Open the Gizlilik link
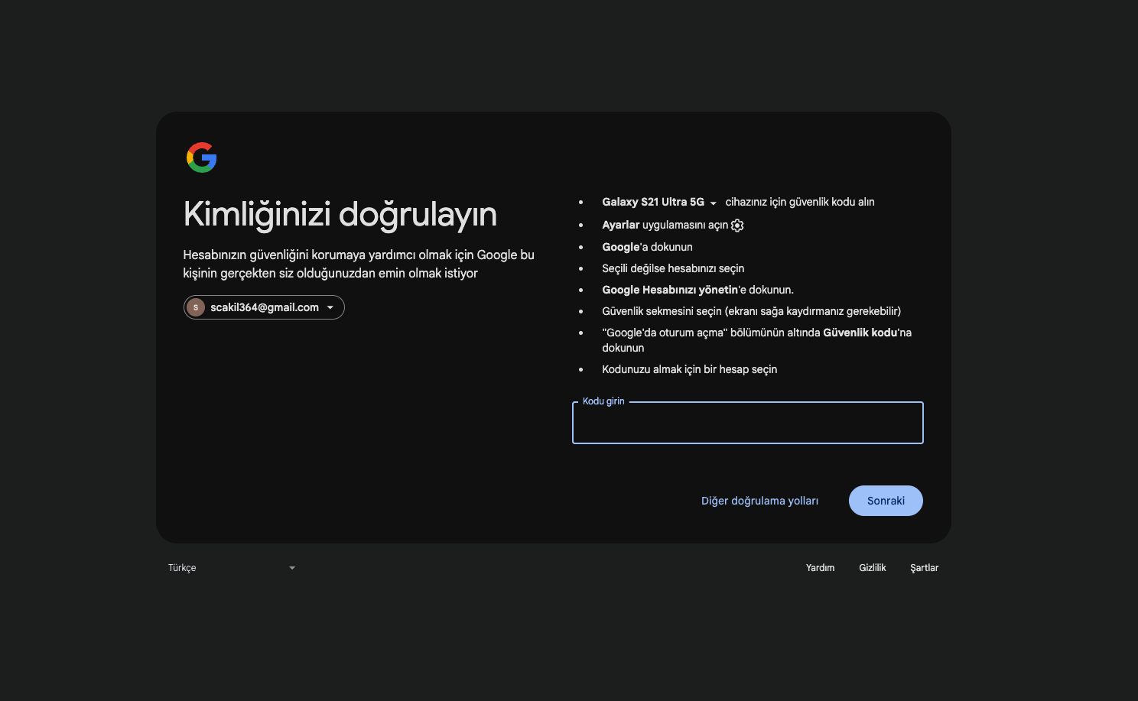The image size is (1138, 701). pyautogui.click(x=873, y=568)
